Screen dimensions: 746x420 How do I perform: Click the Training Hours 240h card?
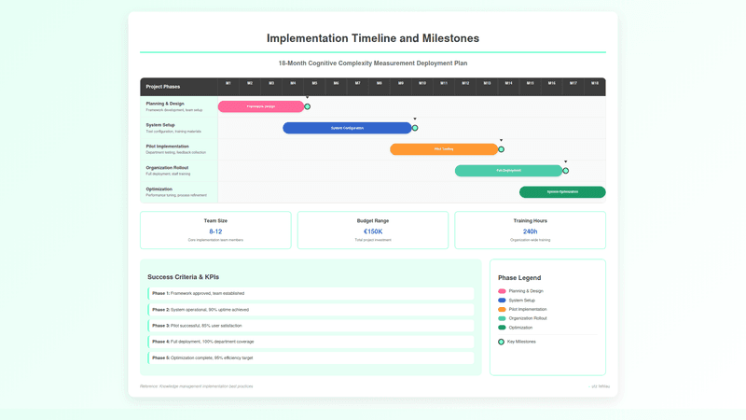coord(530,230)
